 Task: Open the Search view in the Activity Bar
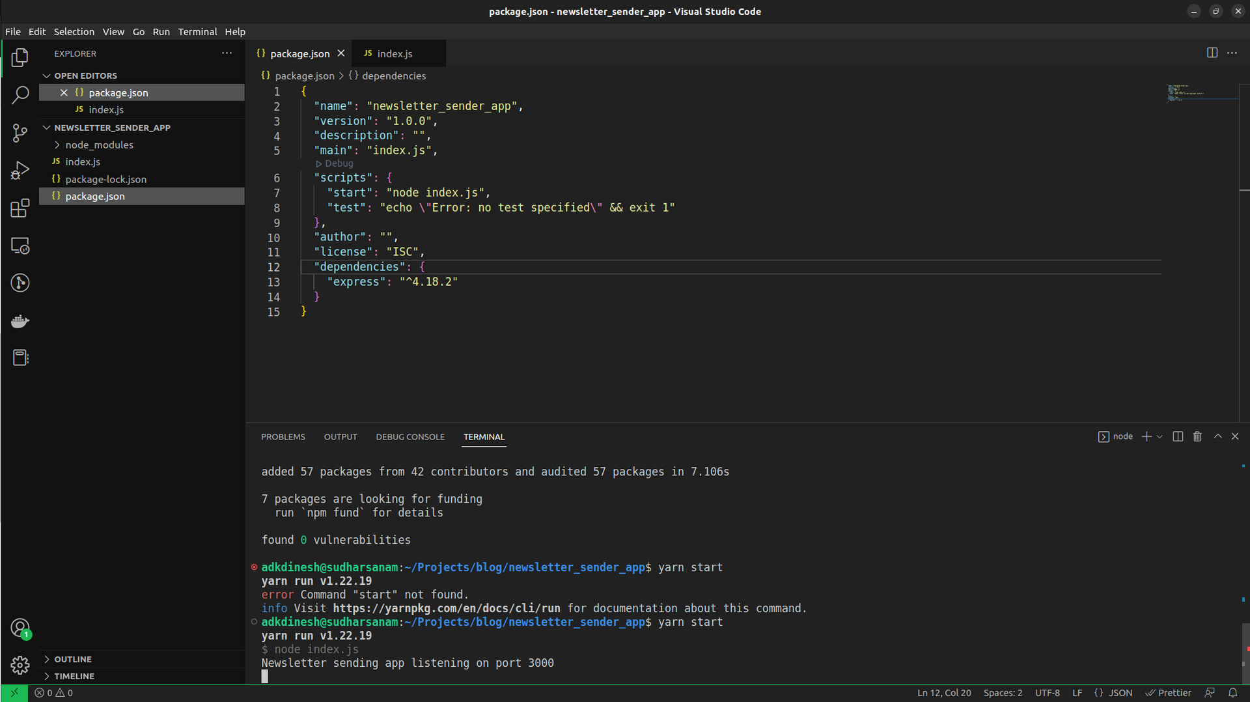[x=20, y=95]
